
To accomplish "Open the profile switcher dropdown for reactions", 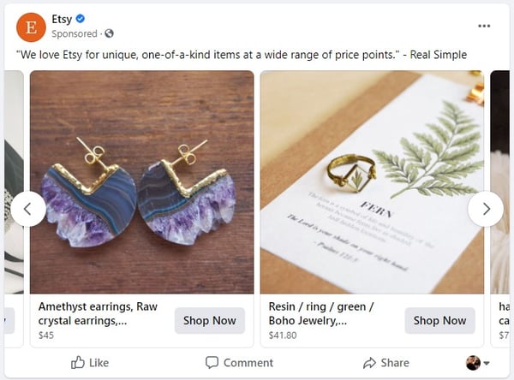I will coord(477,362).
